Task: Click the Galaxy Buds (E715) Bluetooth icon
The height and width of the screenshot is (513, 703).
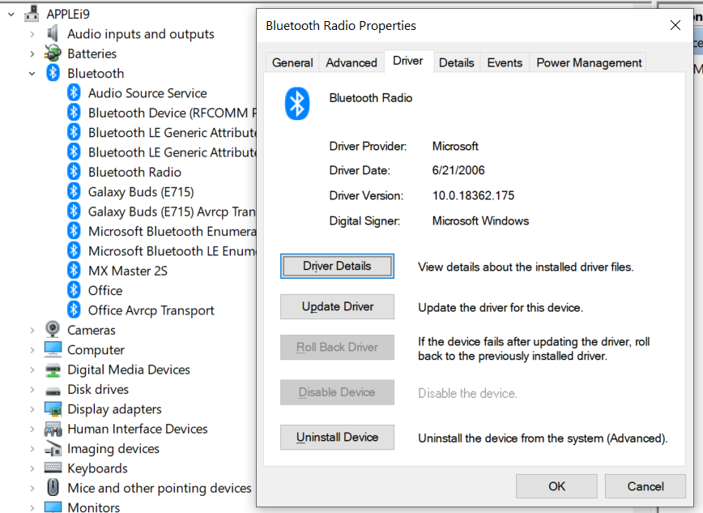Action: (x=74, y=191)
